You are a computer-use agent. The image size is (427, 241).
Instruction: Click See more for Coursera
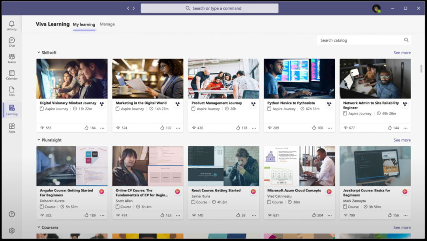402,228
